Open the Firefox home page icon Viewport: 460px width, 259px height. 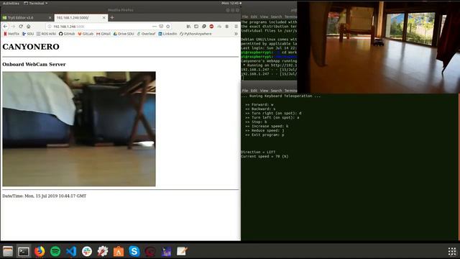click(29, 27)
